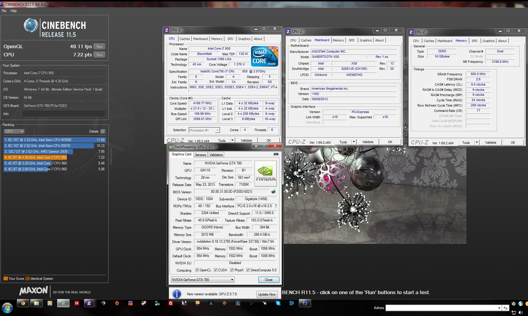Launch Skype from the taskbar
The width and height of the screenshot is (528, 316).
point(278,303)
